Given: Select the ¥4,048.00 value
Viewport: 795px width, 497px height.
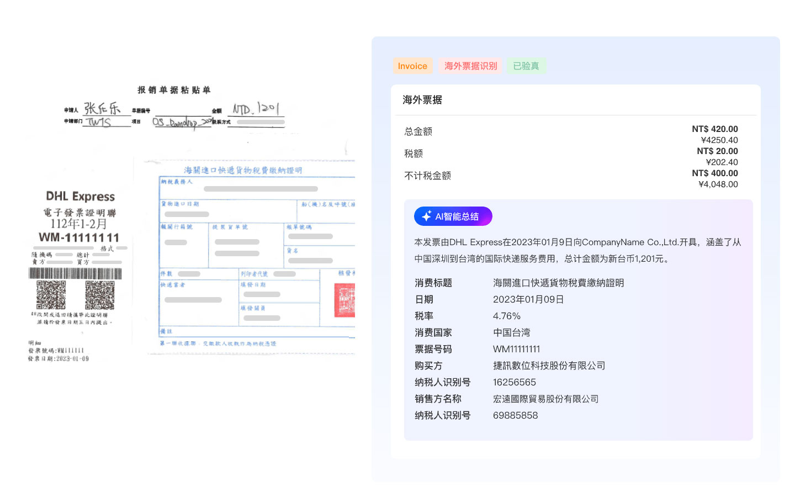Looking at the screenshot, I should (x=718, y=184).
